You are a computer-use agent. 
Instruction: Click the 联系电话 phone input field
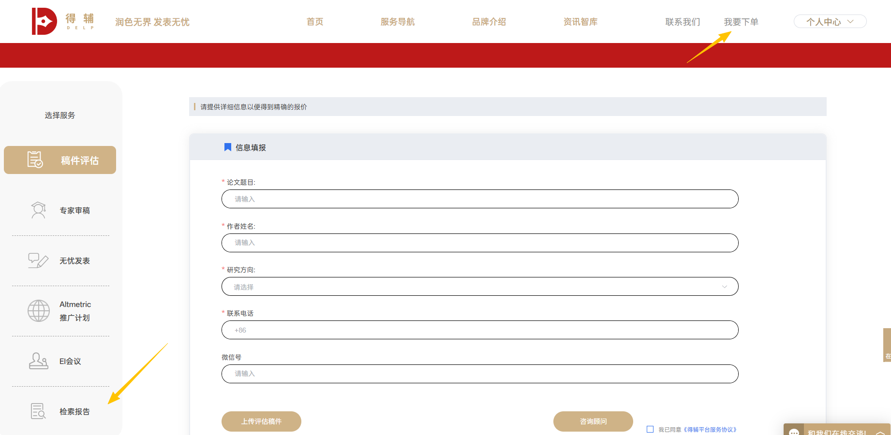pos(479,330)
